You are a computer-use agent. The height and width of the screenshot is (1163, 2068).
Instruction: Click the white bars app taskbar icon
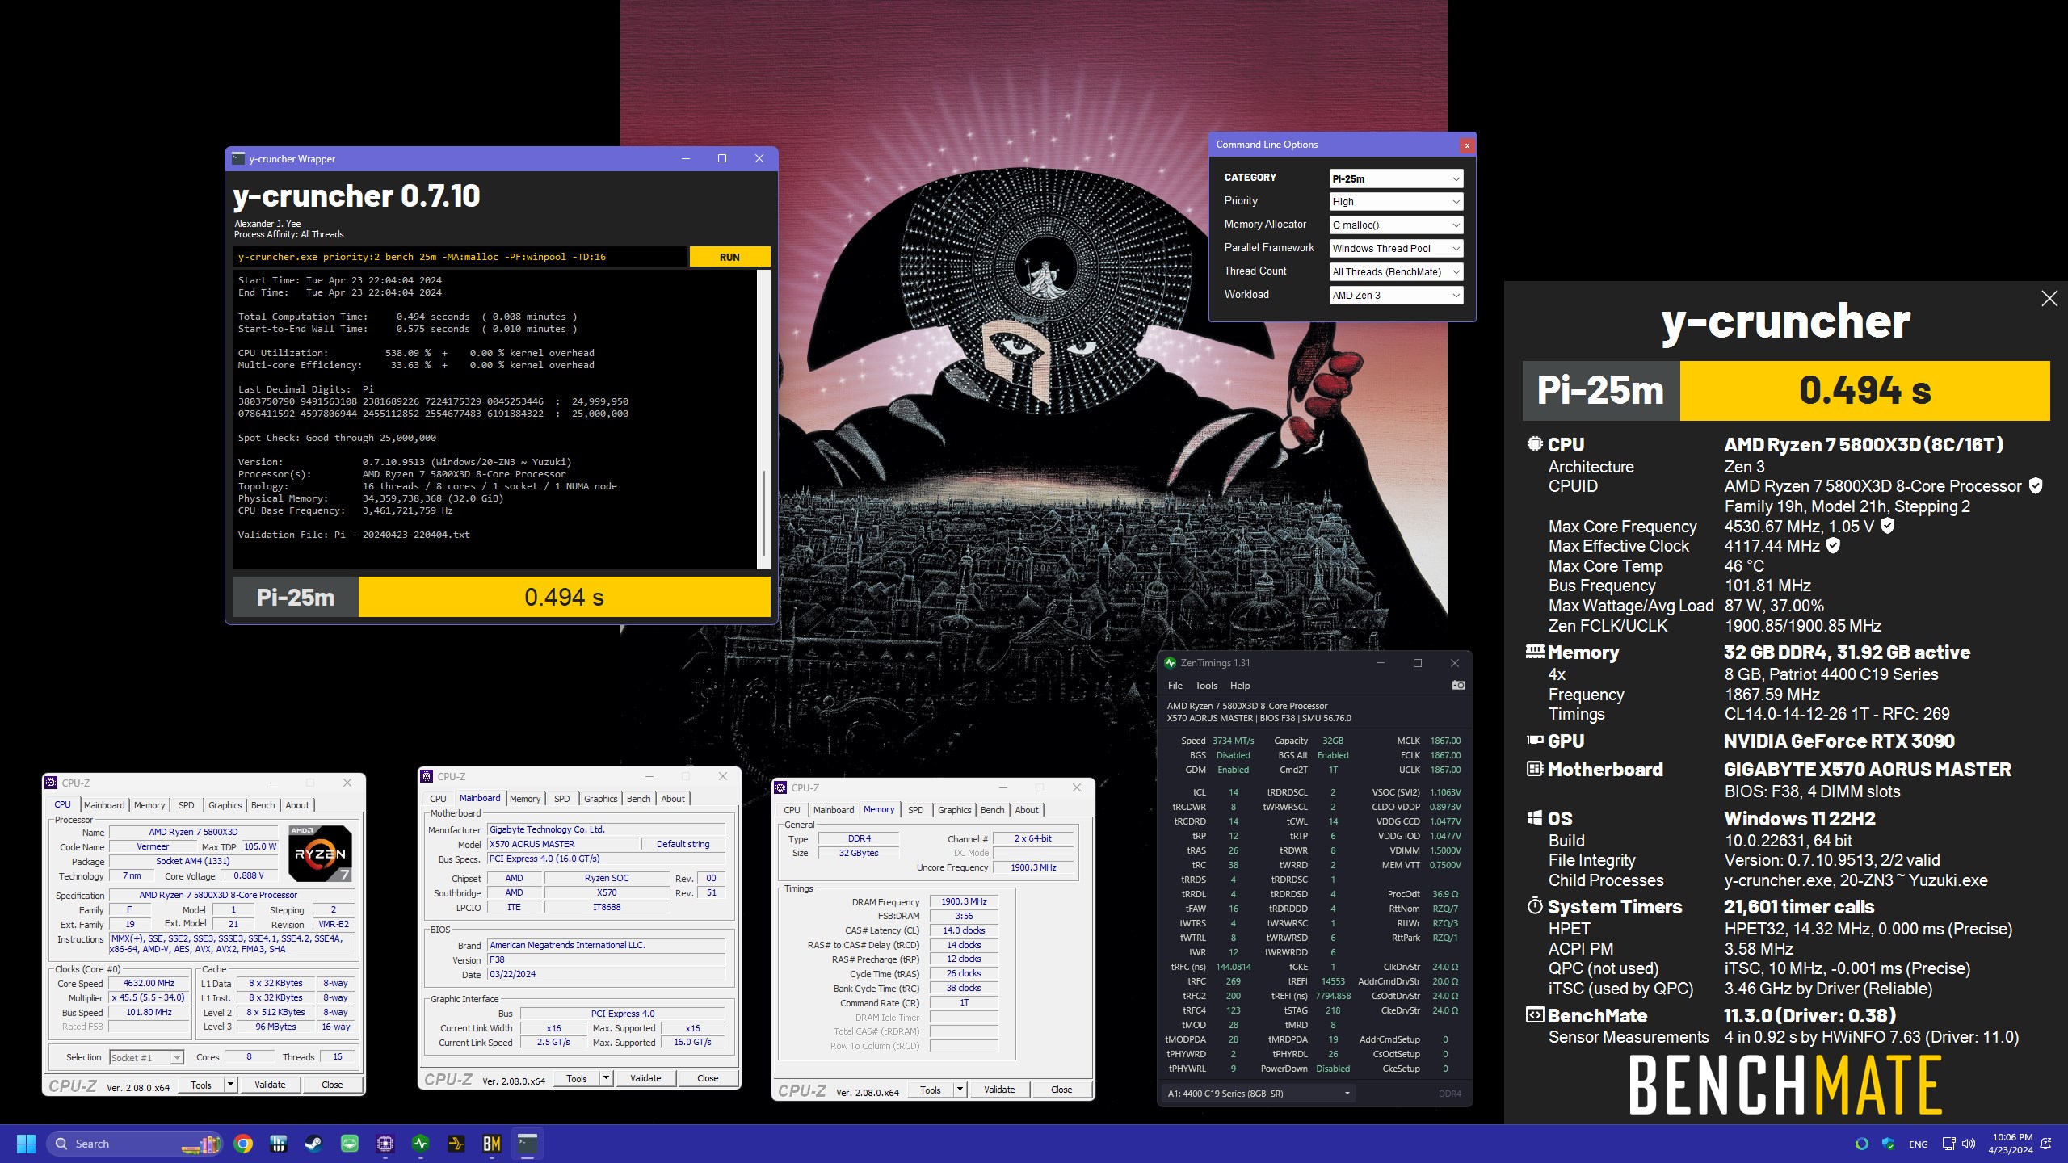coord(279,1144)
